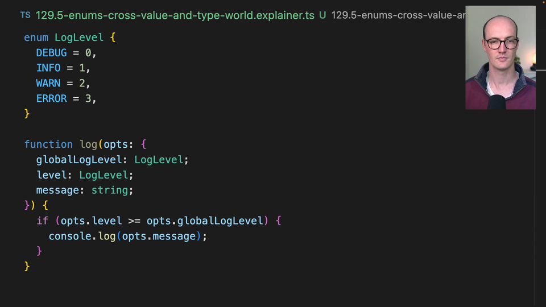
Task: Click the WARN enum member
Action: click(48, 84)
